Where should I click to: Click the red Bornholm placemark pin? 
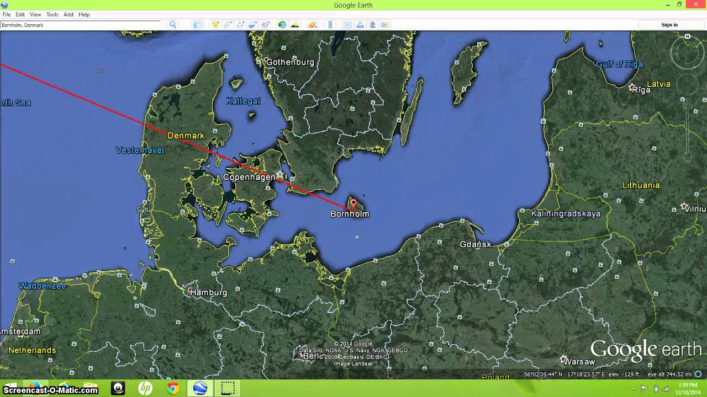[353, 205]
